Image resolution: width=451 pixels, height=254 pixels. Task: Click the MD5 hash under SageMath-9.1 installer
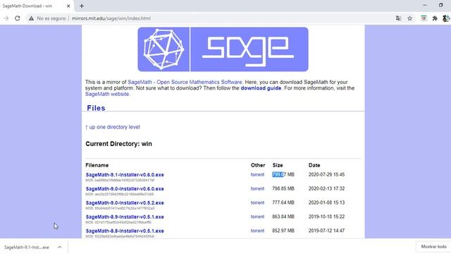(x=120, y=181)
